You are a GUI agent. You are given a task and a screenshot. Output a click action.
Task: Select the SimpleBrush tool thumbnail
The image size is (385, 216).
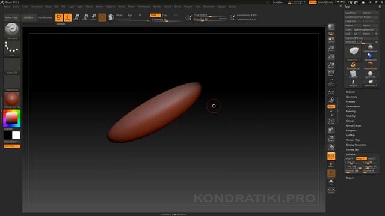pyautogui.click(x=353, y=65)
